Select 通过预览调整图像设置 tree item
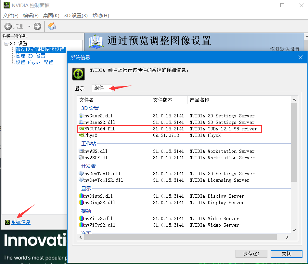Viewport: 308px width, 264px height. click(40, 49)
